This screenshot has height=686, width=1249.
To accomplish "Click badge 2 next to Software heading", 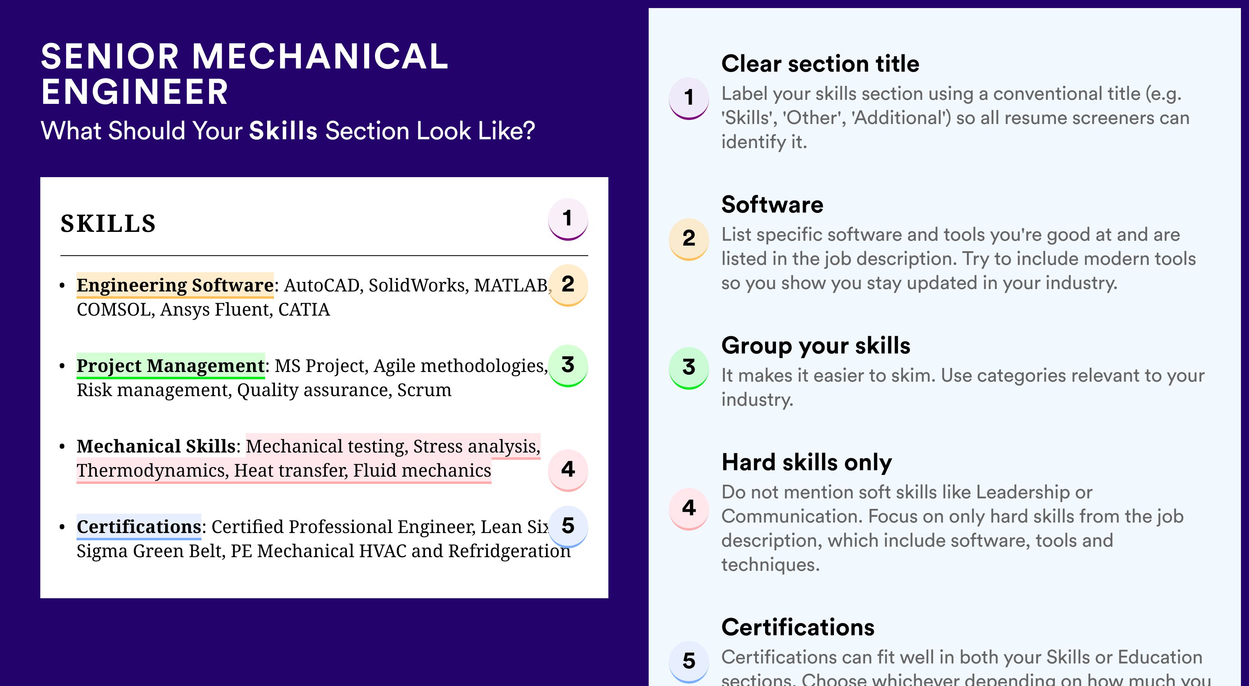I will click(689, 239).
